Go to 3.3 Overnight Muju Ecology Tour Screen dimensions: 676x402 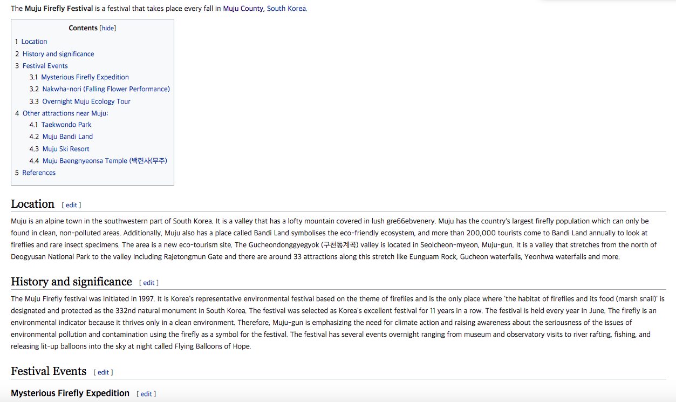tap(80, 101)
